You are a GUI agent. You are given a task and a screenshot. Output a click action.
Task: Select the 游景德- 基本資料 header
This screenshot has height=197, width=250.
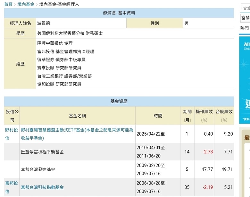pyautogui.click(x=119, y=13)
